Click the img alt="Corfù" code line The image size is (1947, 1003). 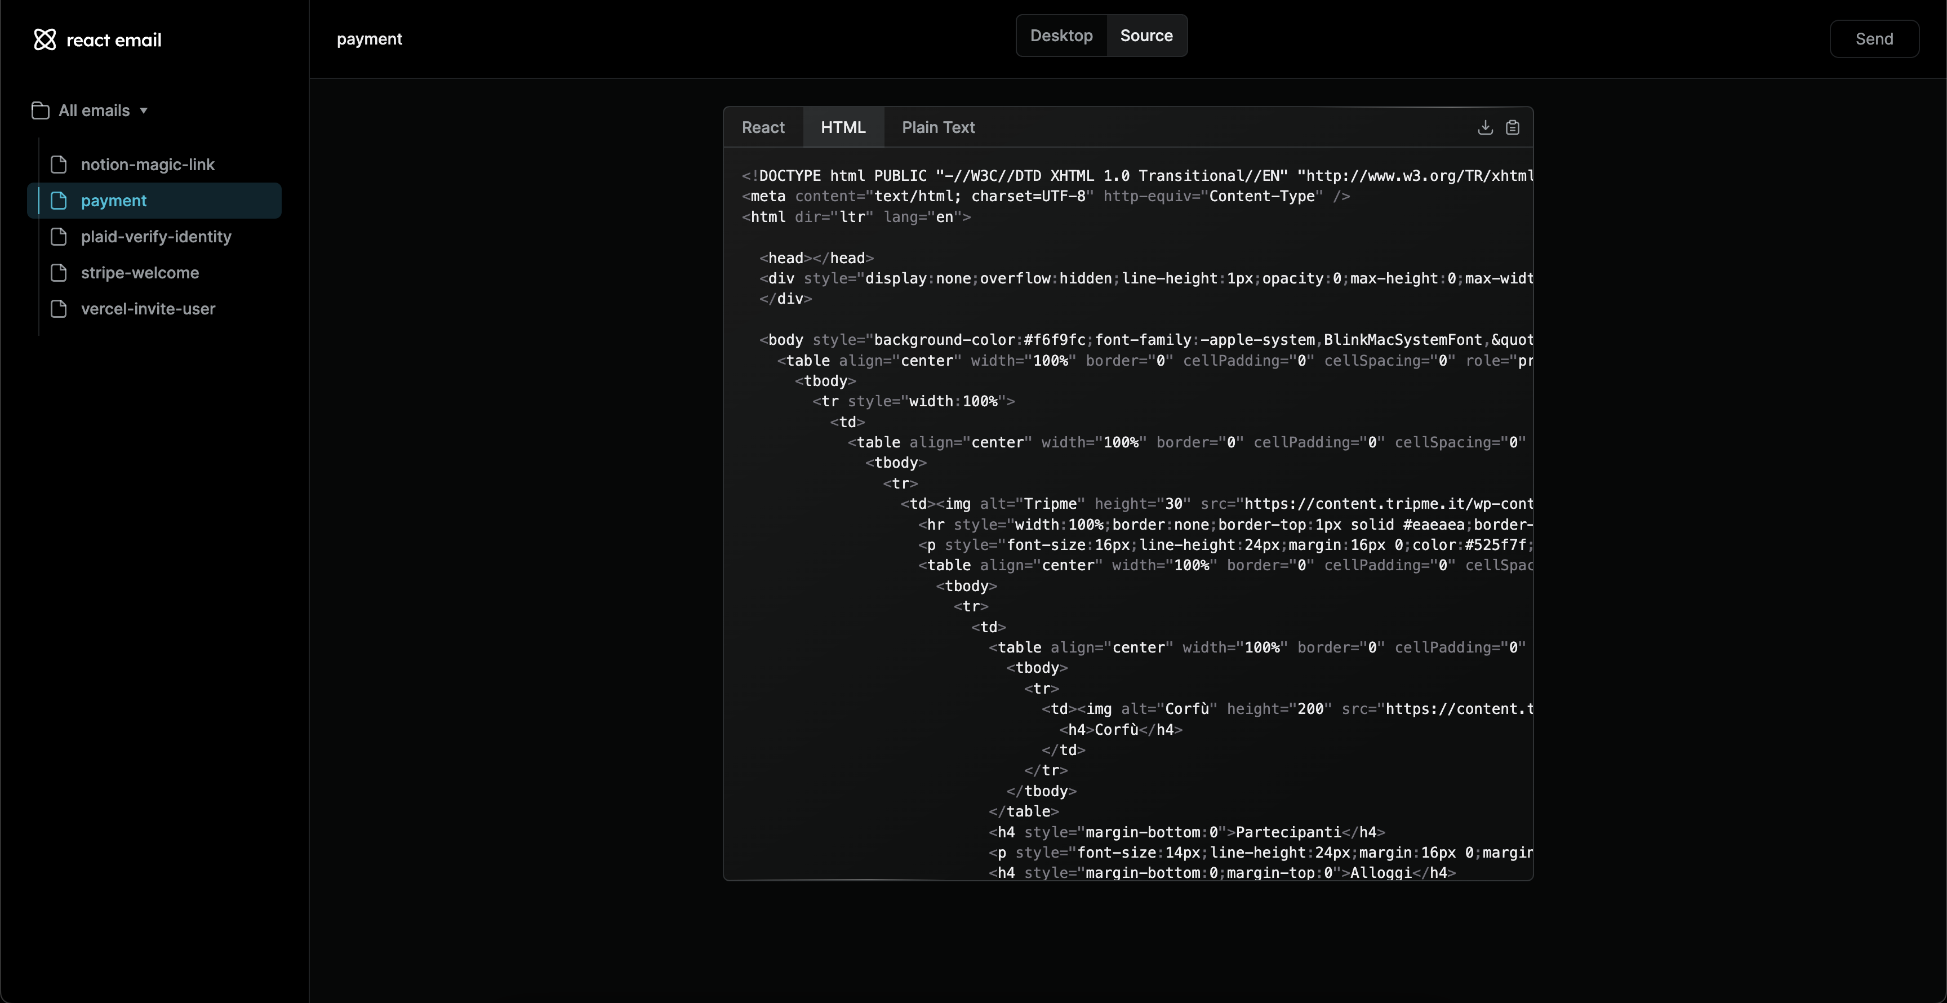tap(1287, 709)
